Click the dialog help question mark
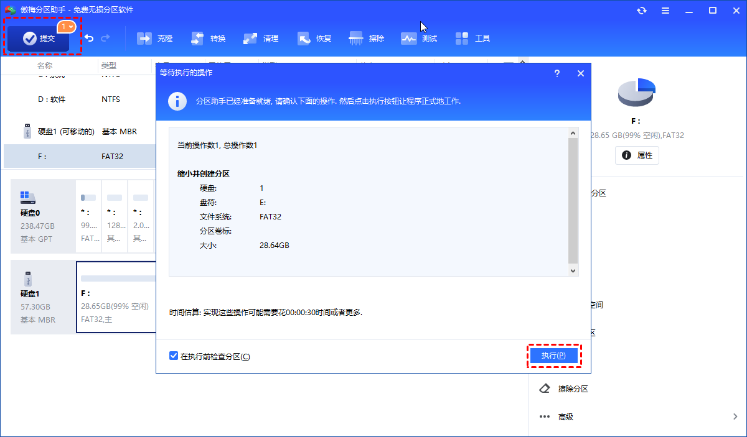Screen dimensions: 747x437 [x=556, y=73]
